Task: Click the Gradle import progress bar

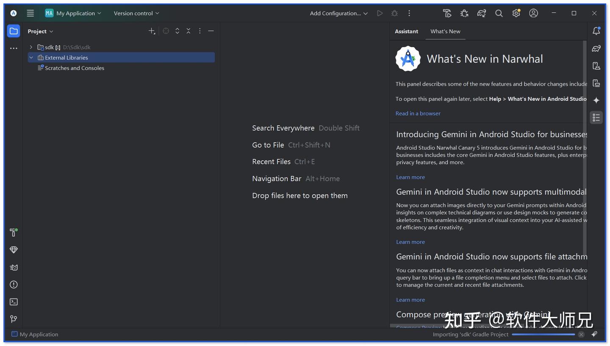Action: (x=543, y=335)
